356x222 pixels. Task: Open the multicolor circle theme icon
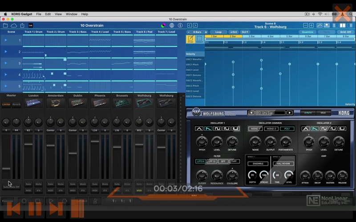pyautogui.click(x=163, y=25)
